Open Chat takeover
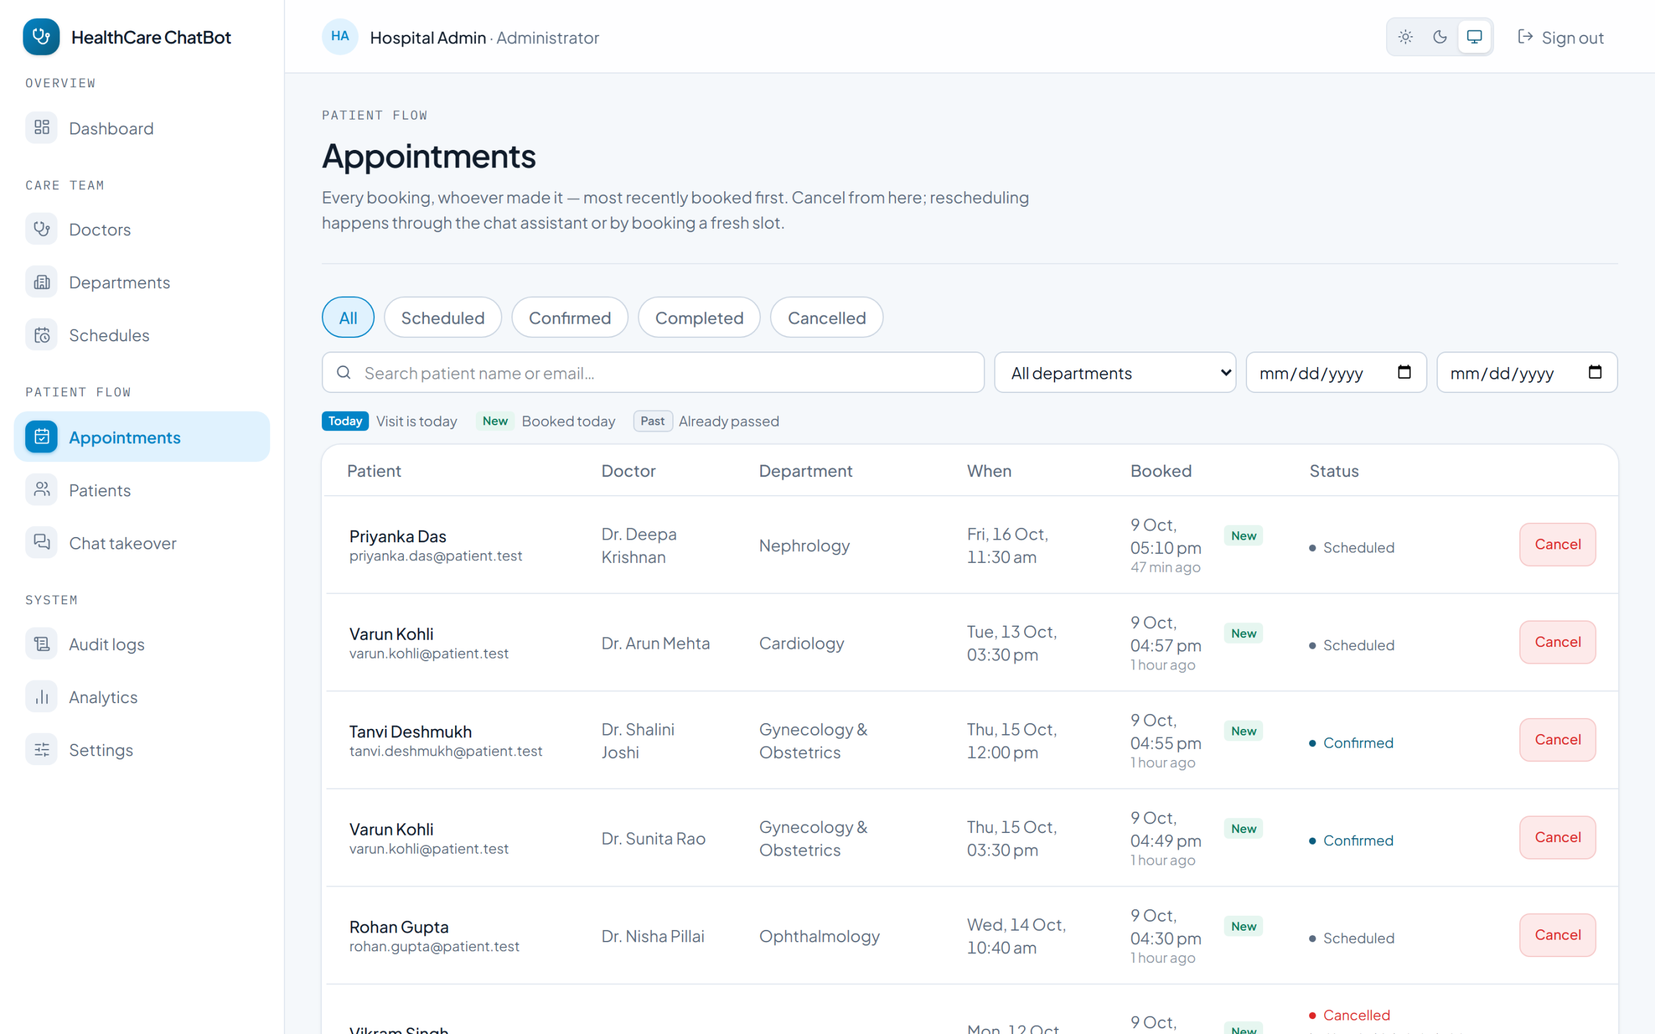 tap(142, 543)
